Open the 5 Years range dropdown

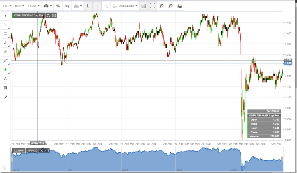[x=34, y=6]
